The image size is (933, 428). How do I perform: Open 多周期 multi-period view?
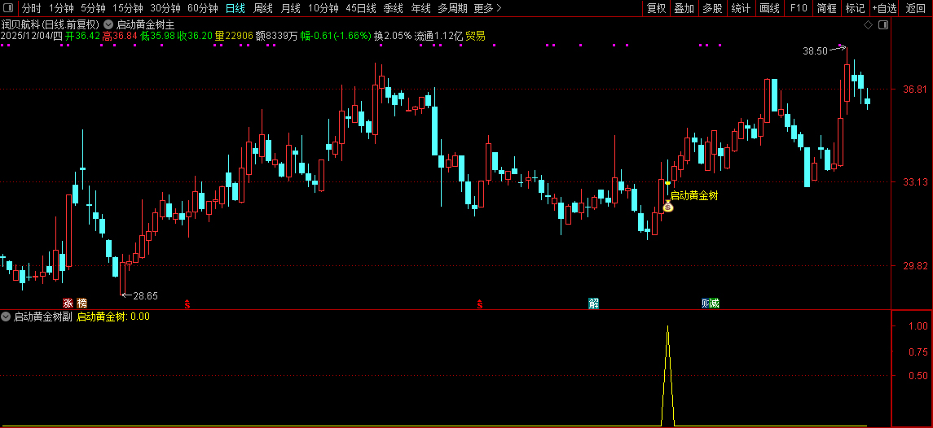452,8
